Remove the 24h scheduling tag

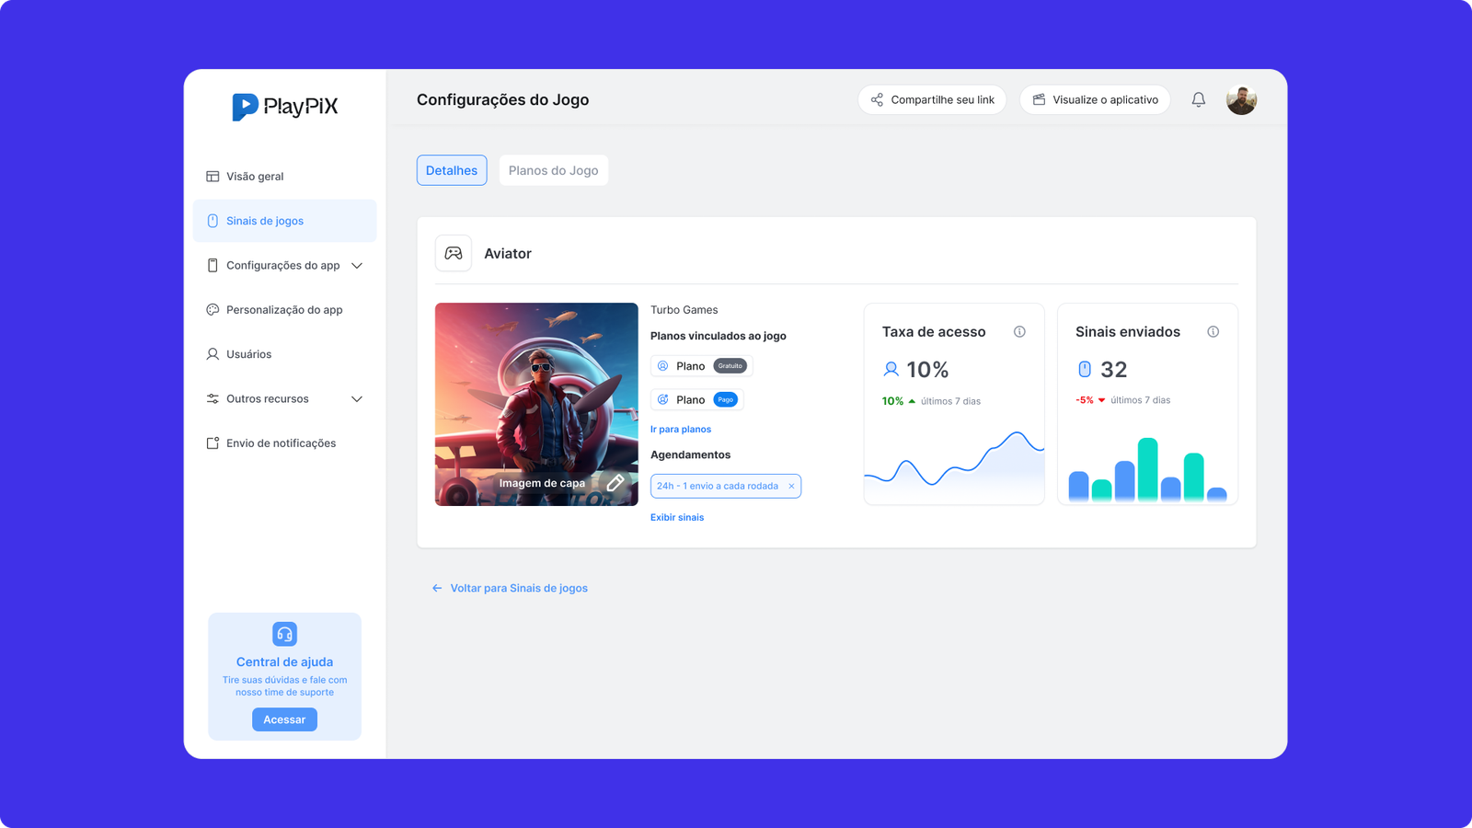point(791,486)
